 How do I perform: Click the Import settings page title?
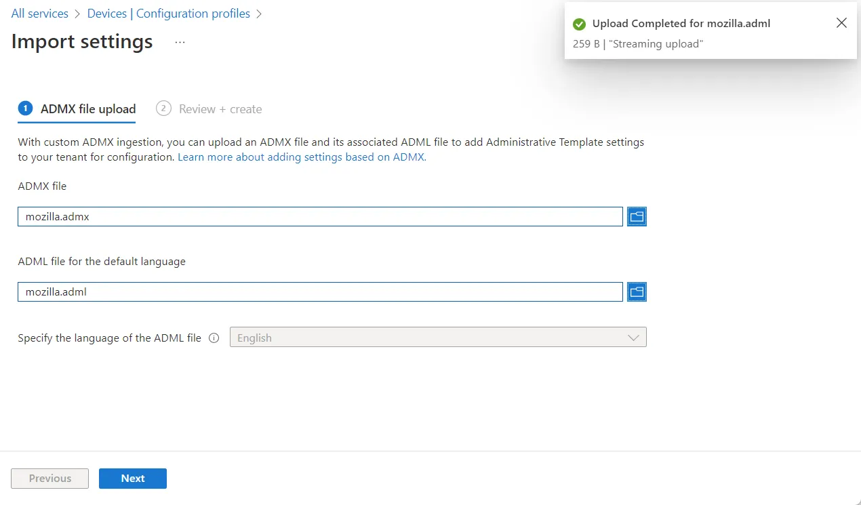(x=82, y=41)
